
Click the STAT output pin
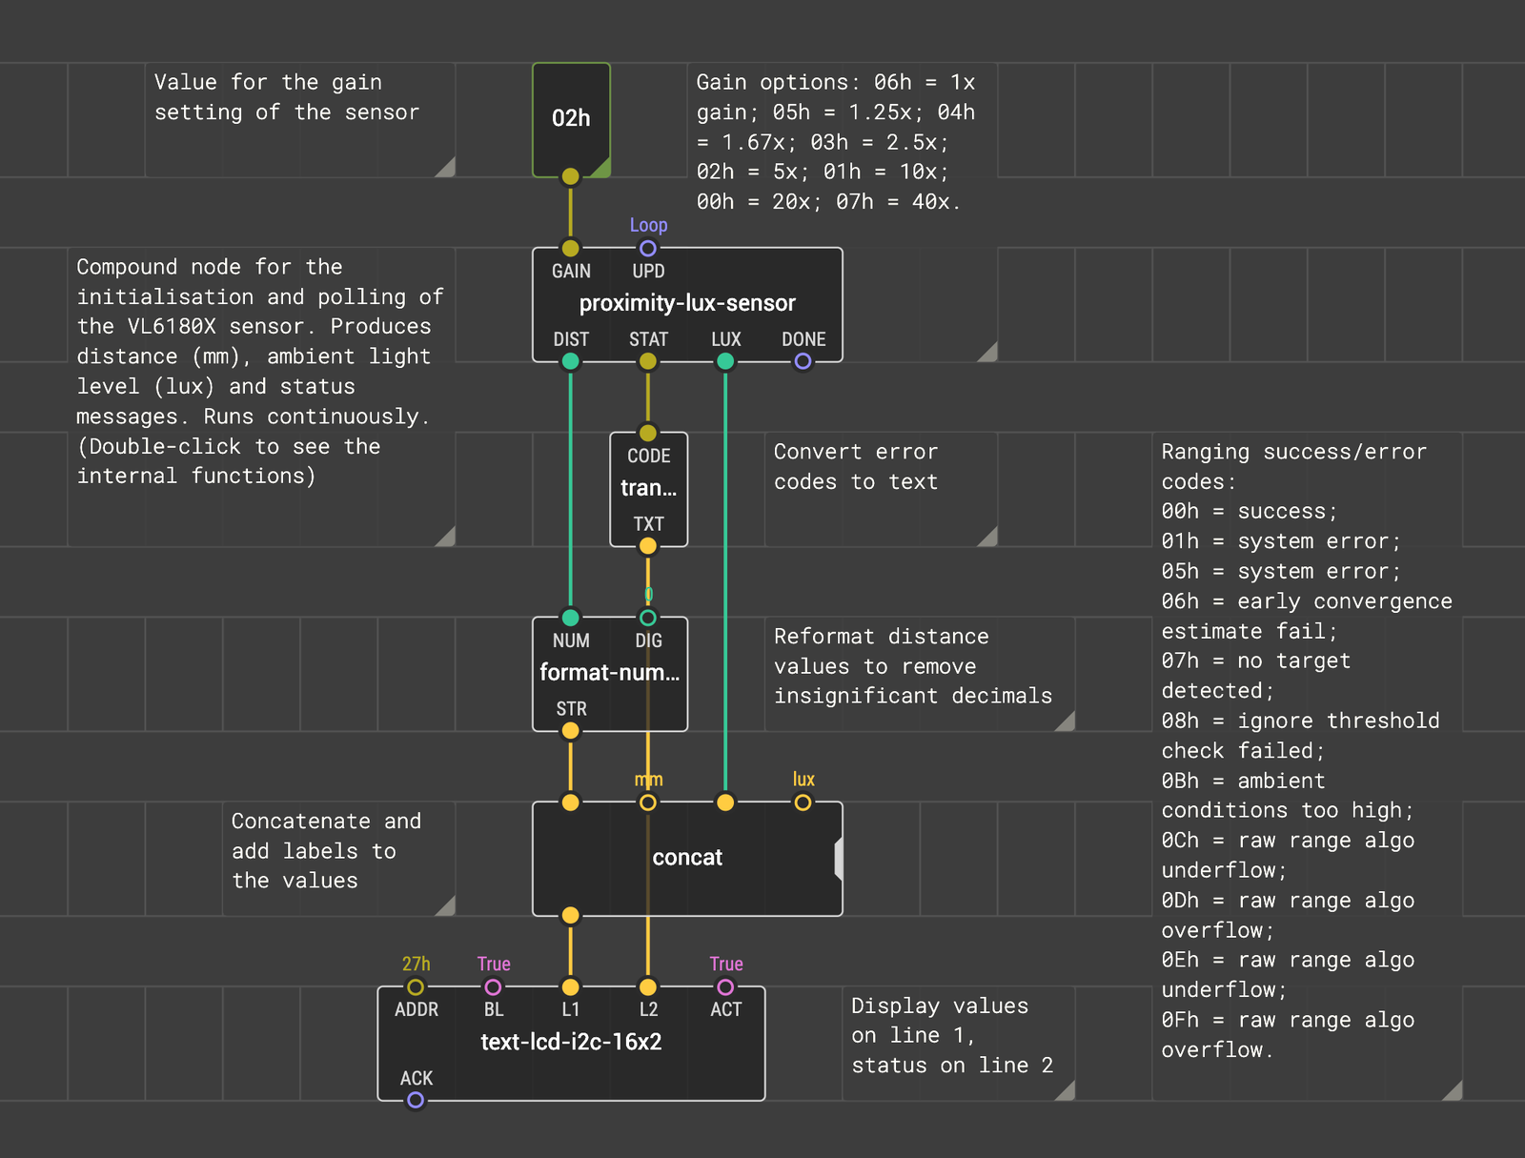[648, 361]
